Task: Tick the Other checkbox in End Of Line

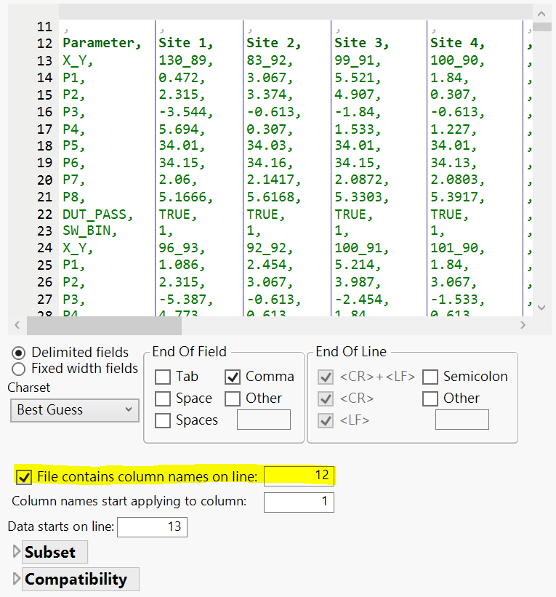Action: 430,398
